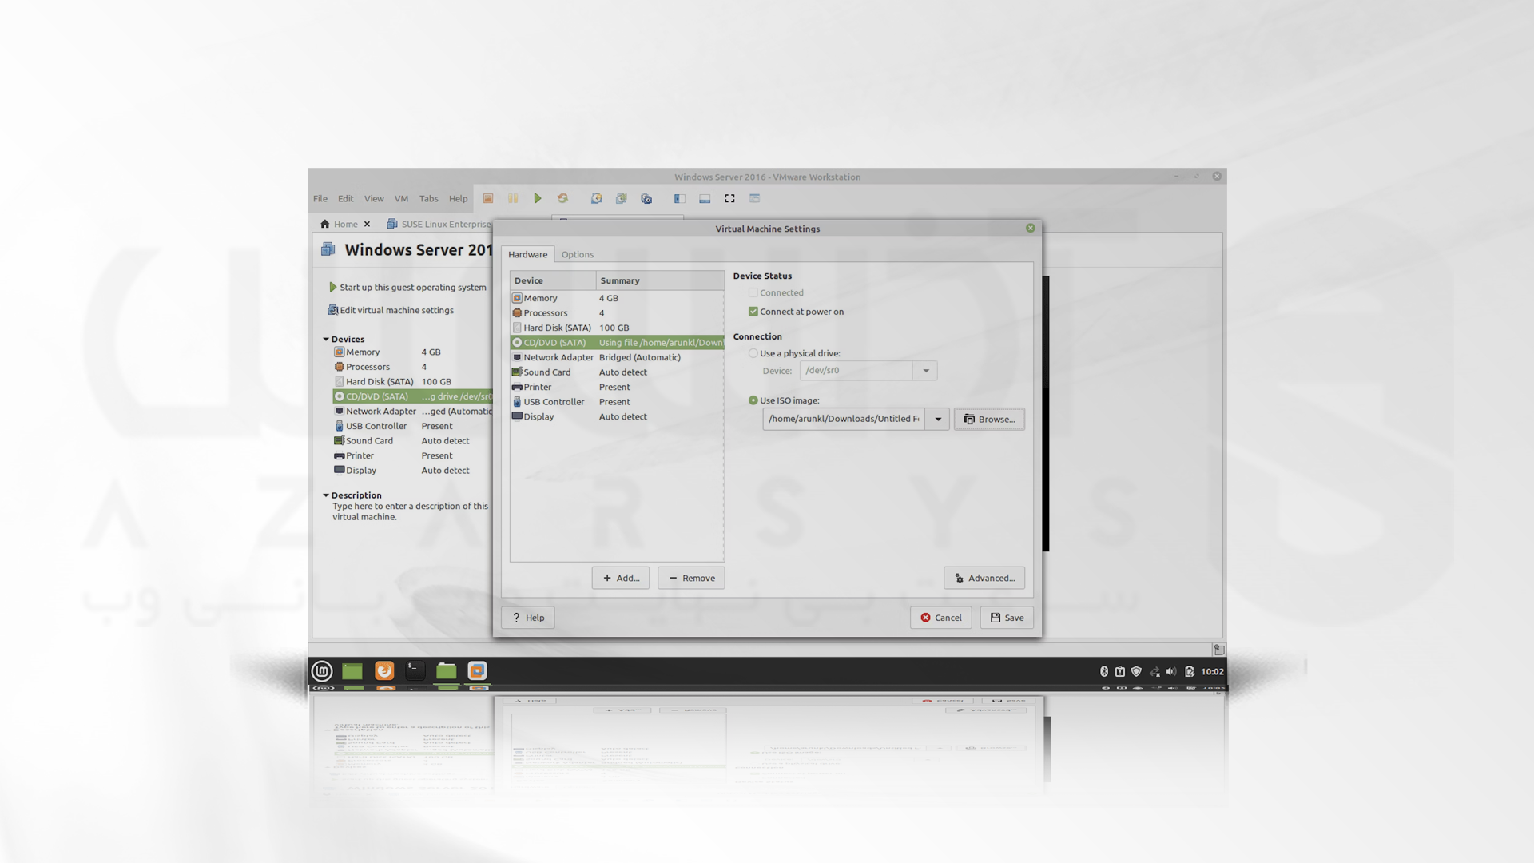The width and height of the screenshot is (1534, 863).
Task: Open the Edit menu
Action: click(x=345, y=198)
